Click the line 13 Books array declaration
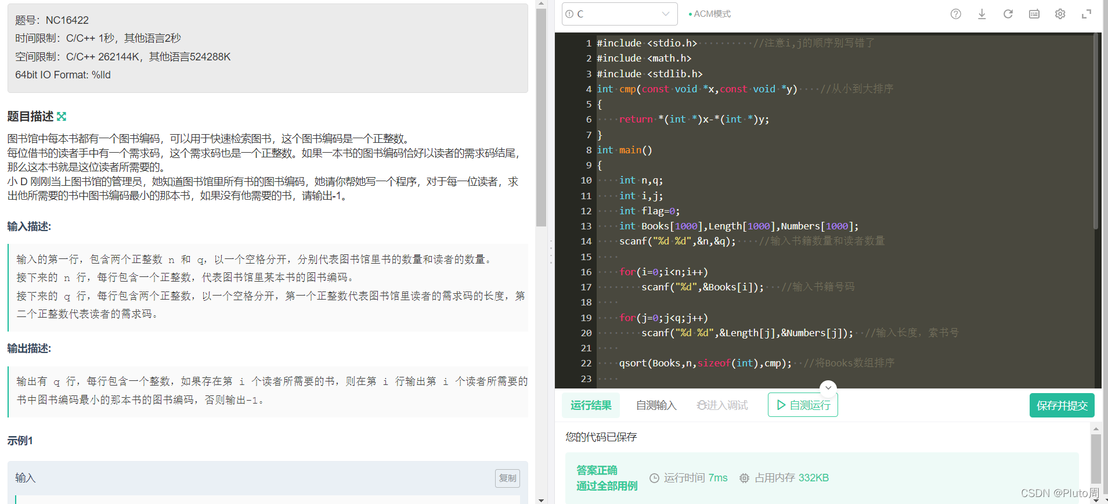This screenshot has height=504, width=1108. [x=739, y=226]
